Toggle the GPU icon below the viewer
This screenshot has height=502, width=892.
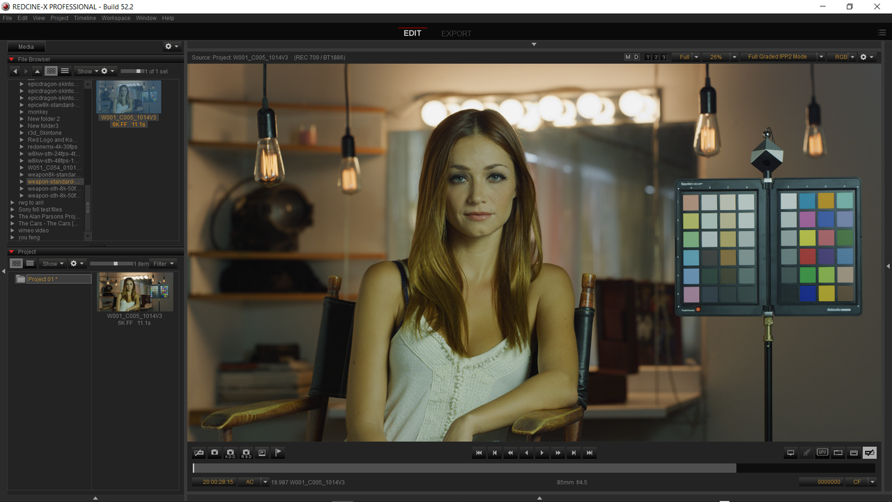(822, 452)
